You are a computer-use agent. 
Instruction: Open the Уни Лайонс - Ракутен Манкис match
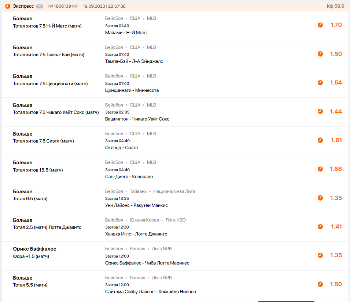pos(136,205)
